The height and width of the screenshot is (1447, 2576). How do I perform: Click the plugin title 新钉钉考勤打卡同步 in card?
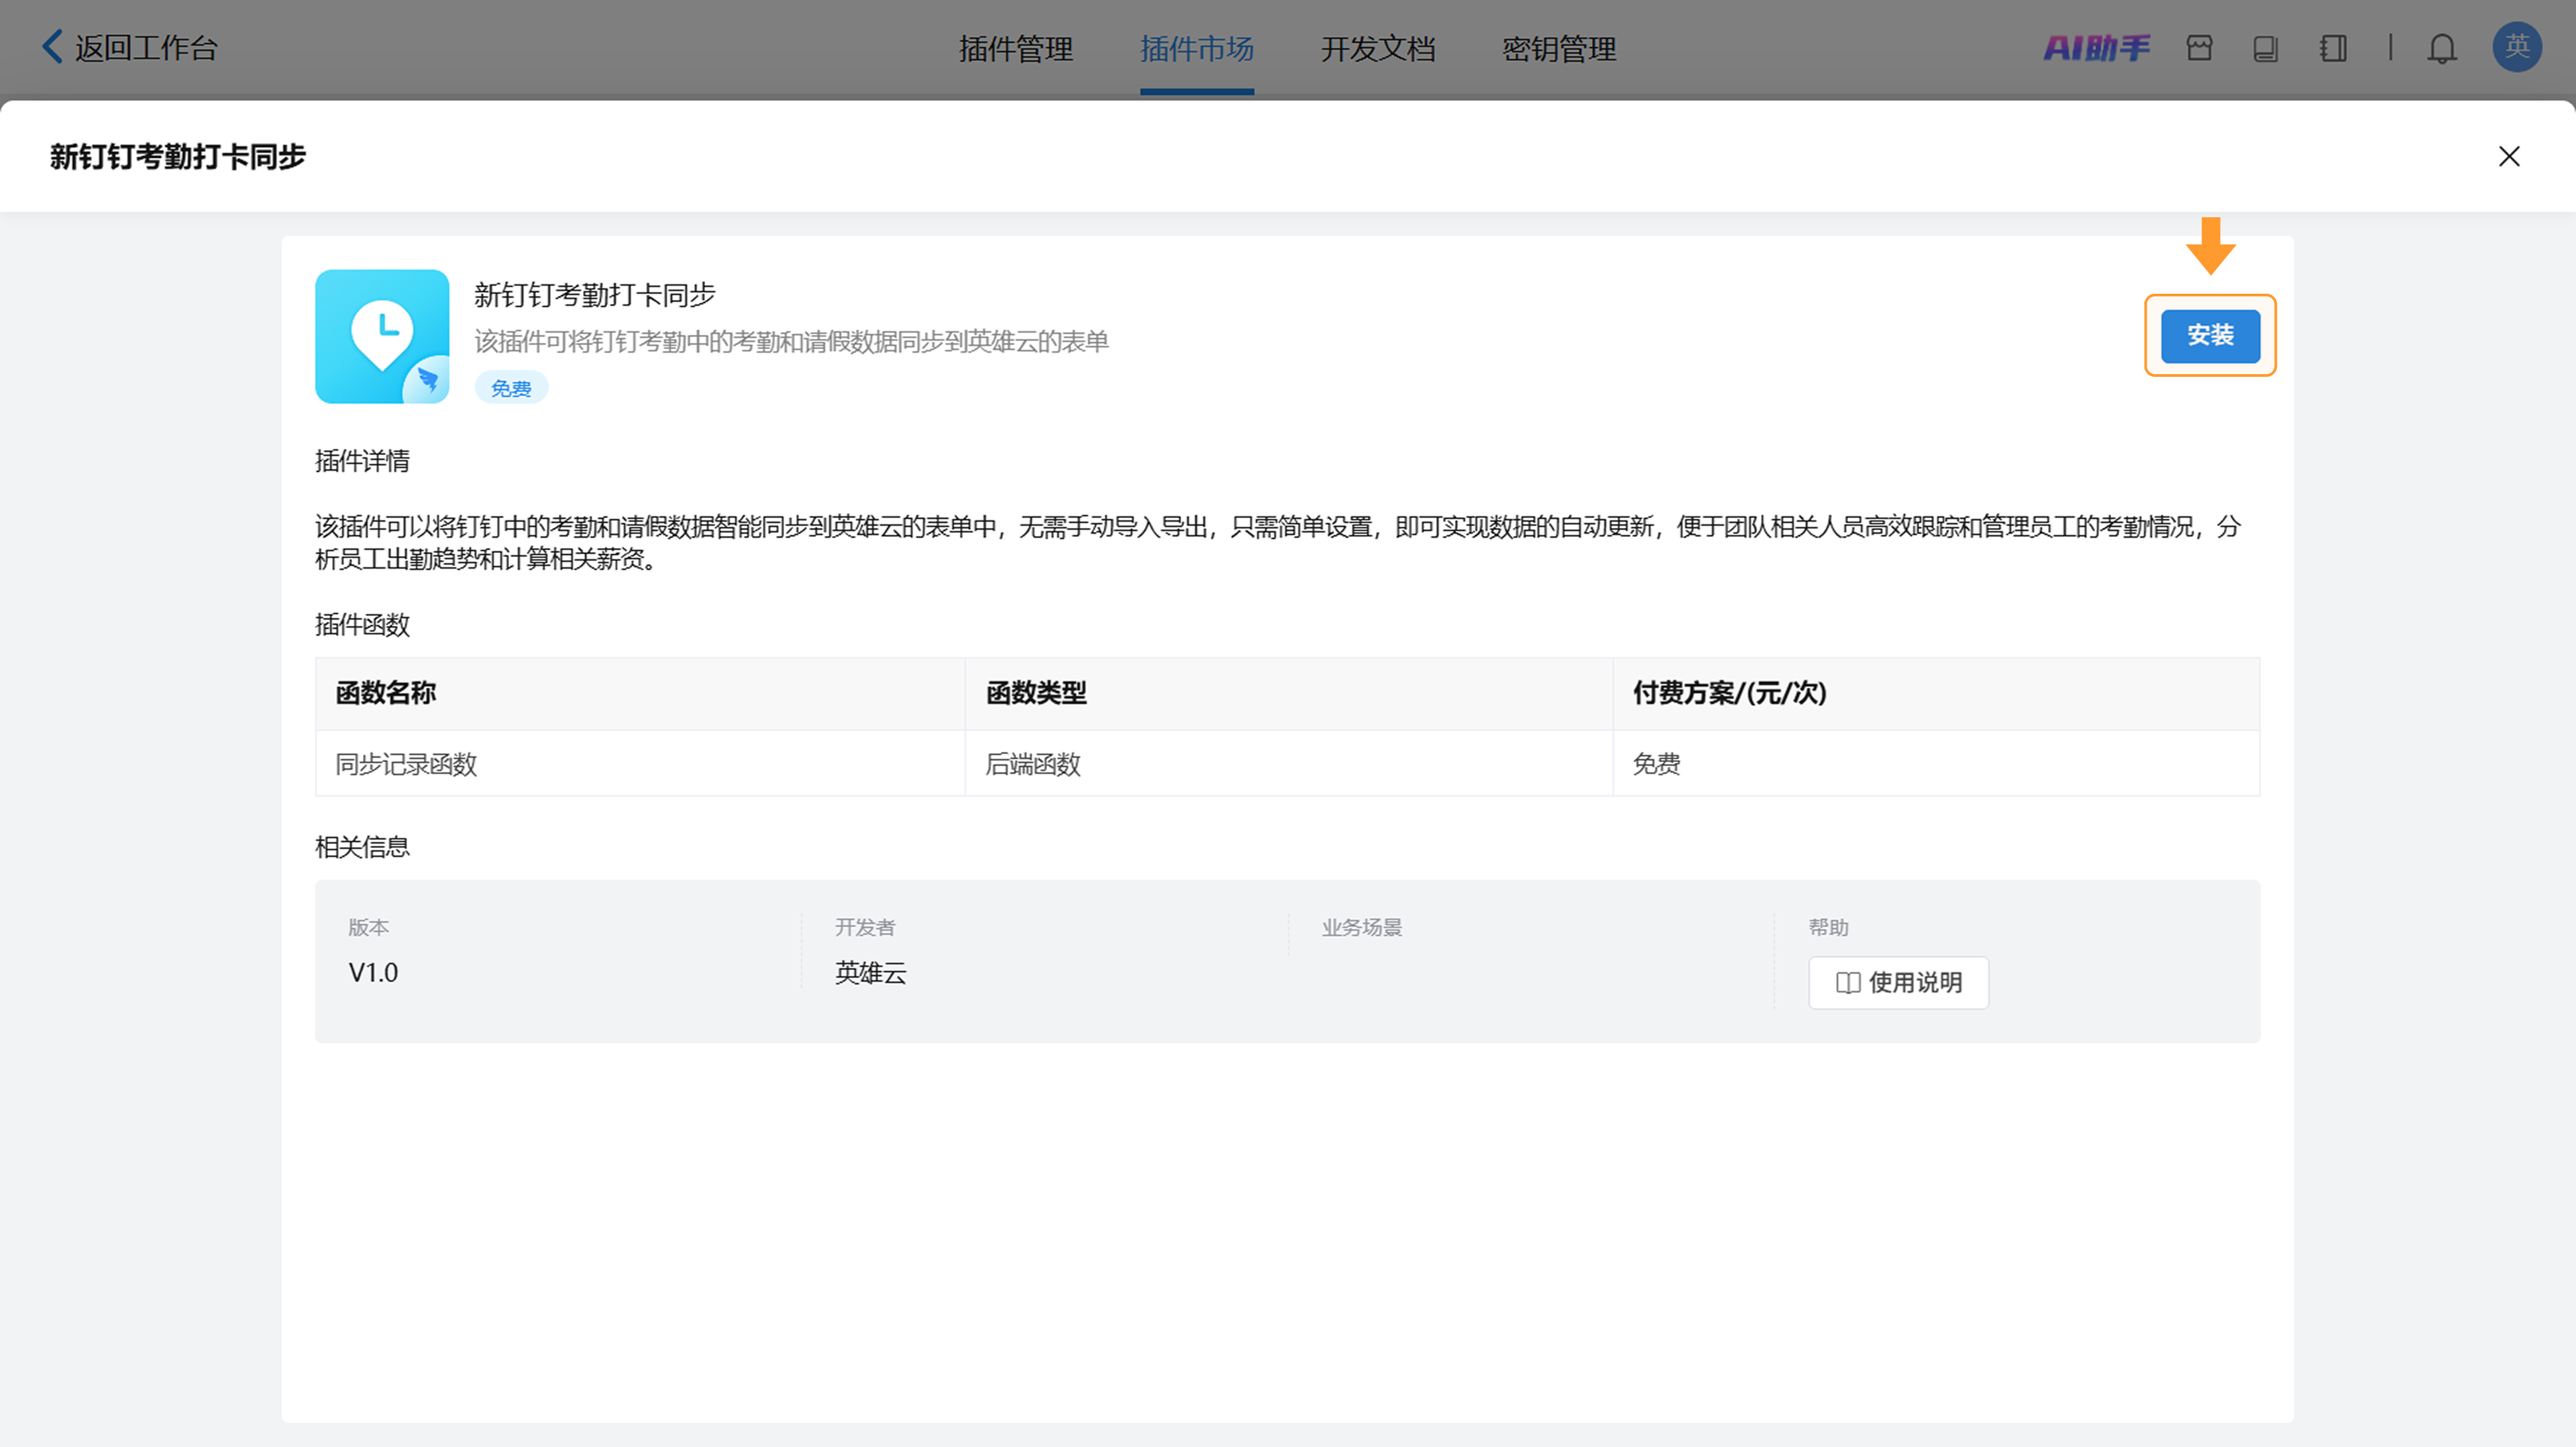click(594, 295)
